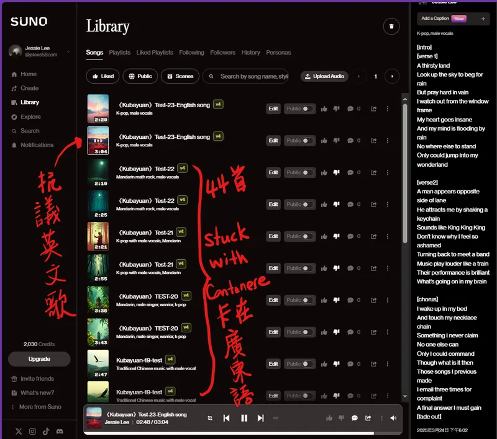497x439 pixels.
Task: Skip to next track in player
Action: (x=260, y=419)
